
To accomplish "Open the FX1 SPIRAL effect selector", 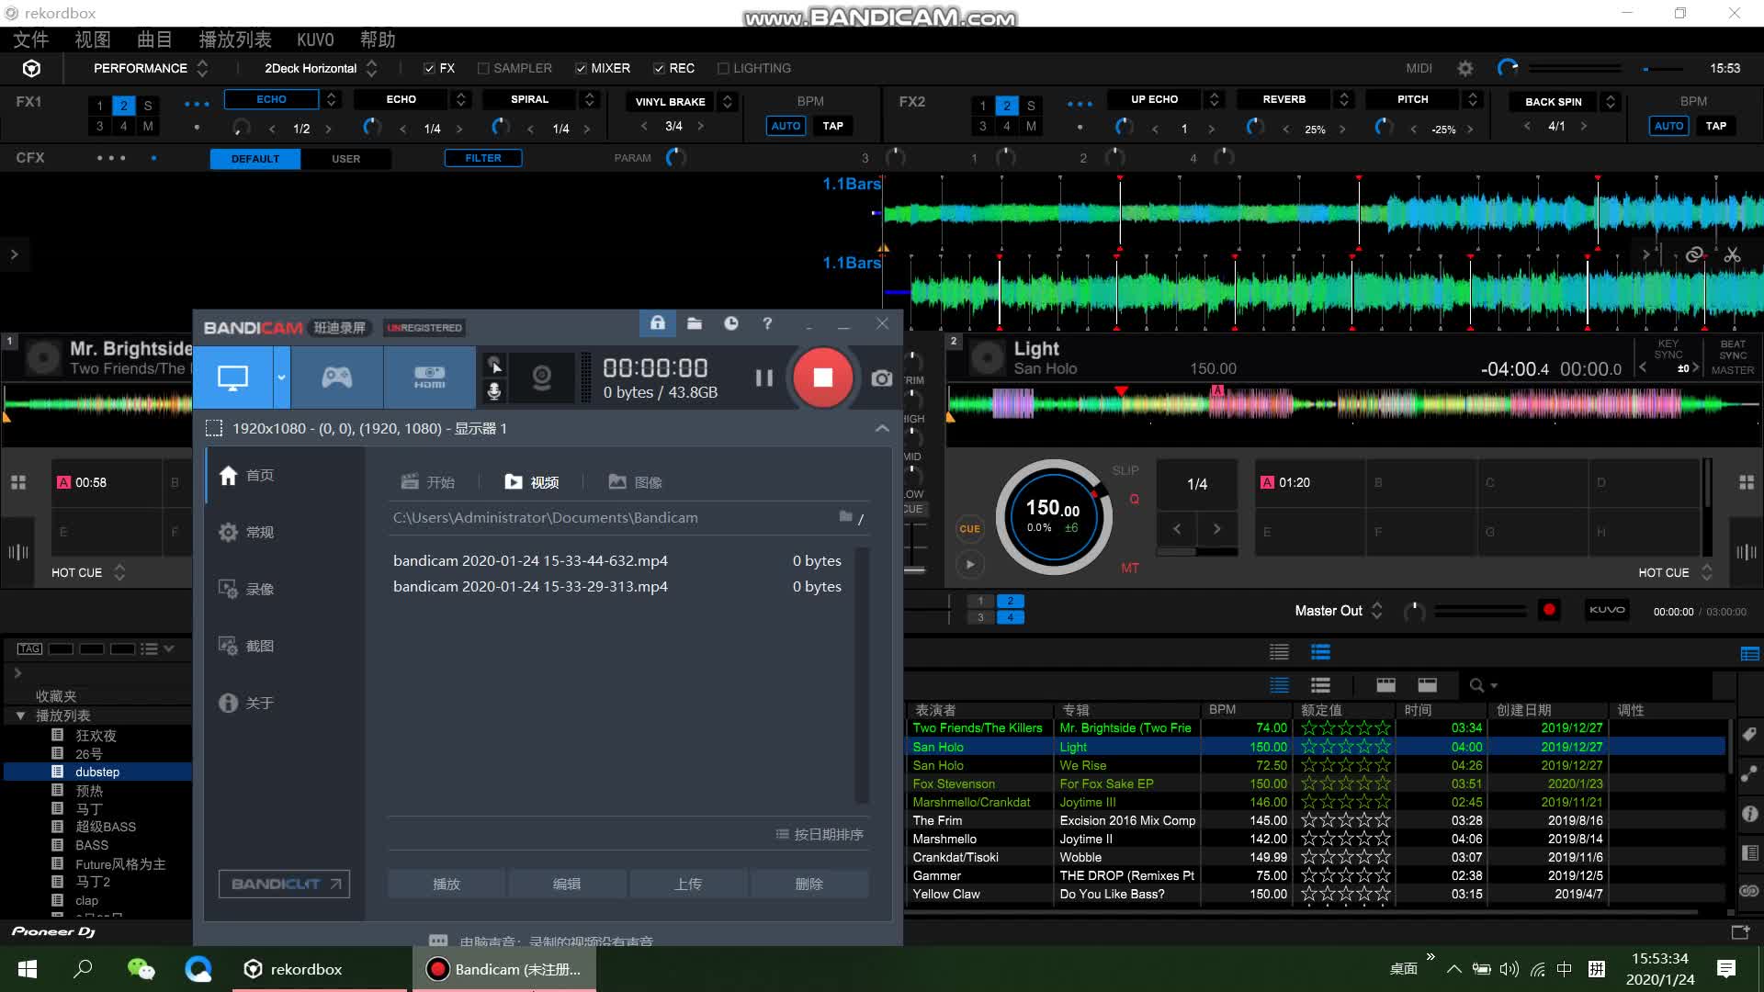I will 590,99.
